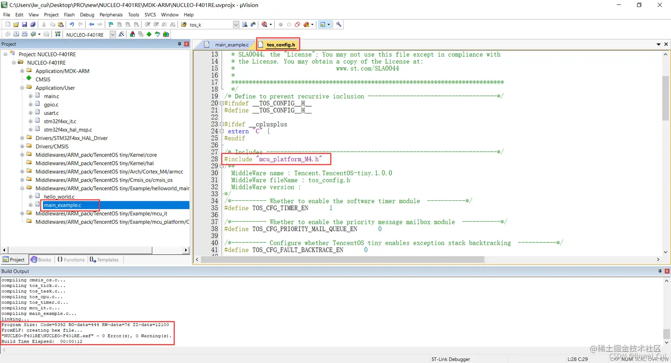Screen dimensions: 671x363
Task: Click the Disable all breakpoints icon
Action: tap(297, 24)
